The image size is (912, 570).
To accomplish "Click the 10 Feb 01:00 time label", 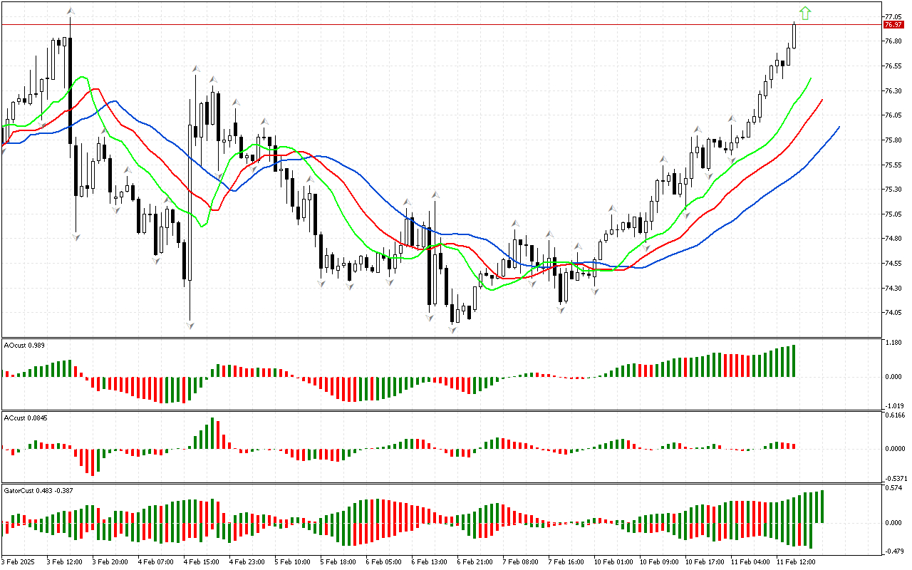I will [613, 562].
